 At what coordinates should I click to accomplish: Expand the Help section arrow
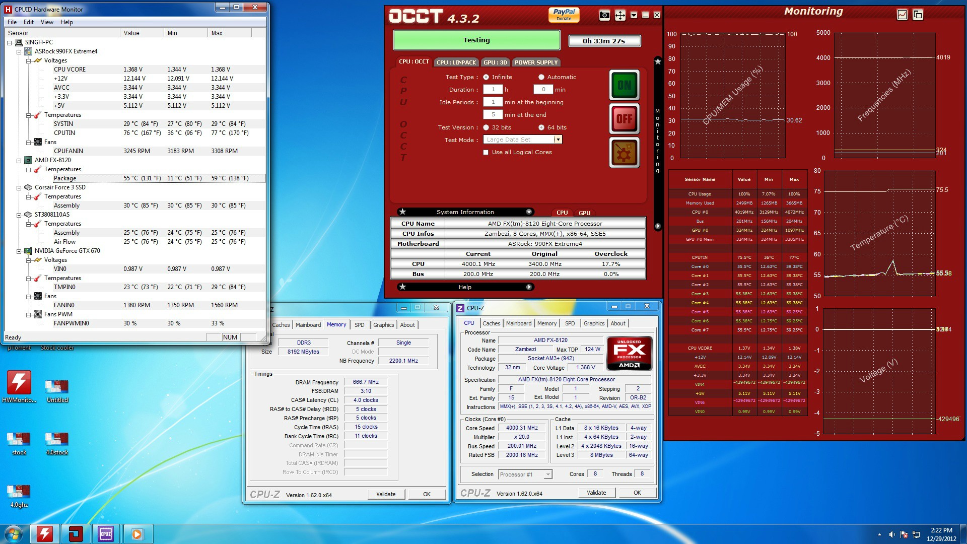click(529, 287)
